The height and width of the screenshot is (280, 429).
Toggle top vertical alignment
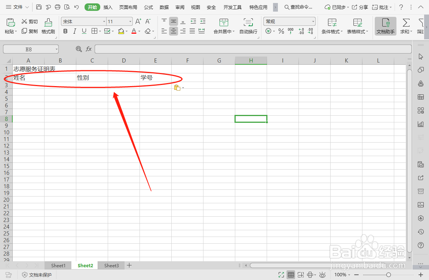[164, 21]
